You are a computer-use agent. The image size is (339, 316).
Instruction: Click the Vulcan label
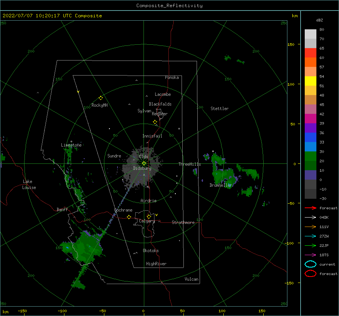click(x=191, y=279)
